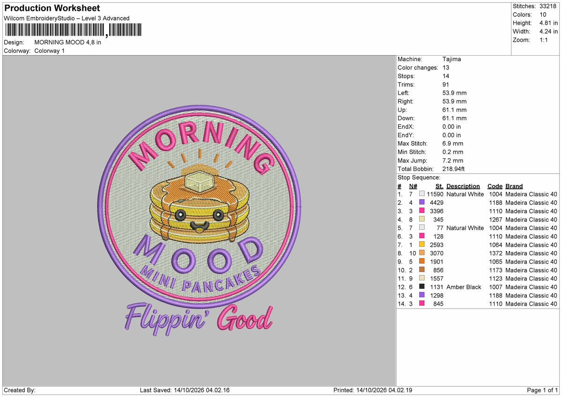Image resolution: width=562 pixels, height=397 pixels.
Task: Click the white swatch in stop 5
Action: pyautogui.click(x=422, y=228)
